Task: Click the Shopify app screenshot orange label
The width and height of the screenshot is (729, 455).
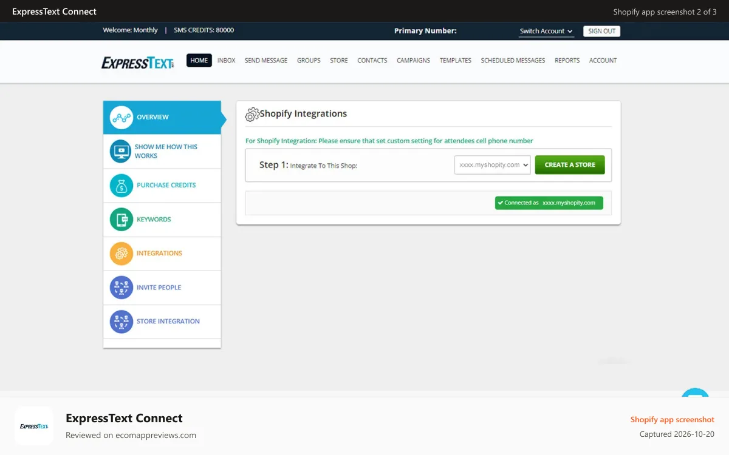Action: point(673,420)
